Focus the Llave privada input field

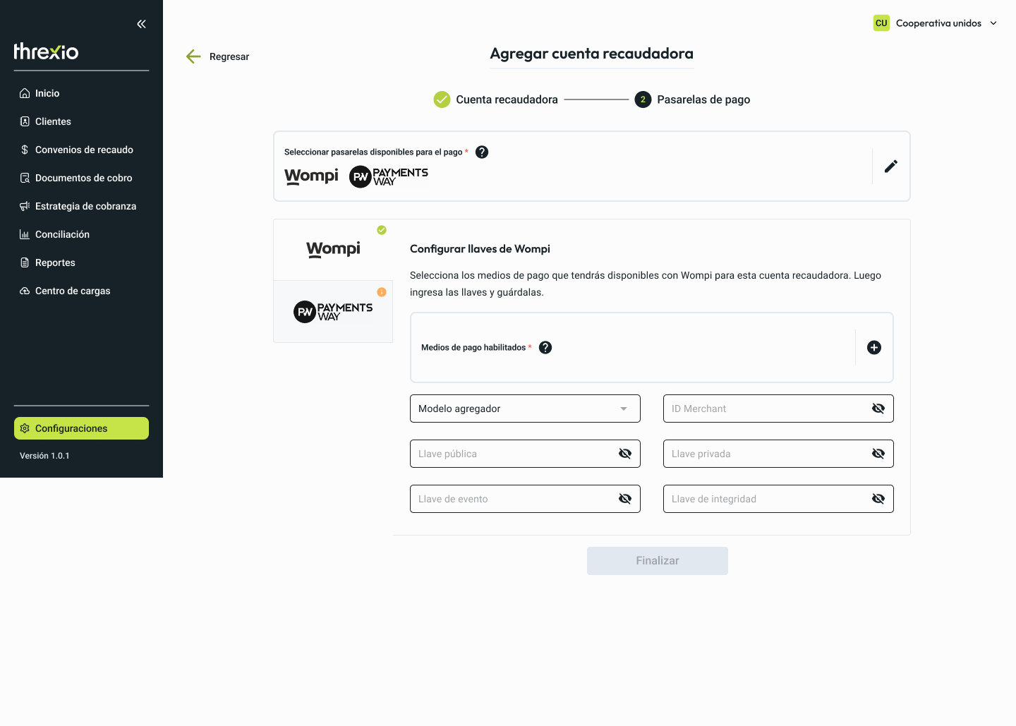click(x=778, y=454)
